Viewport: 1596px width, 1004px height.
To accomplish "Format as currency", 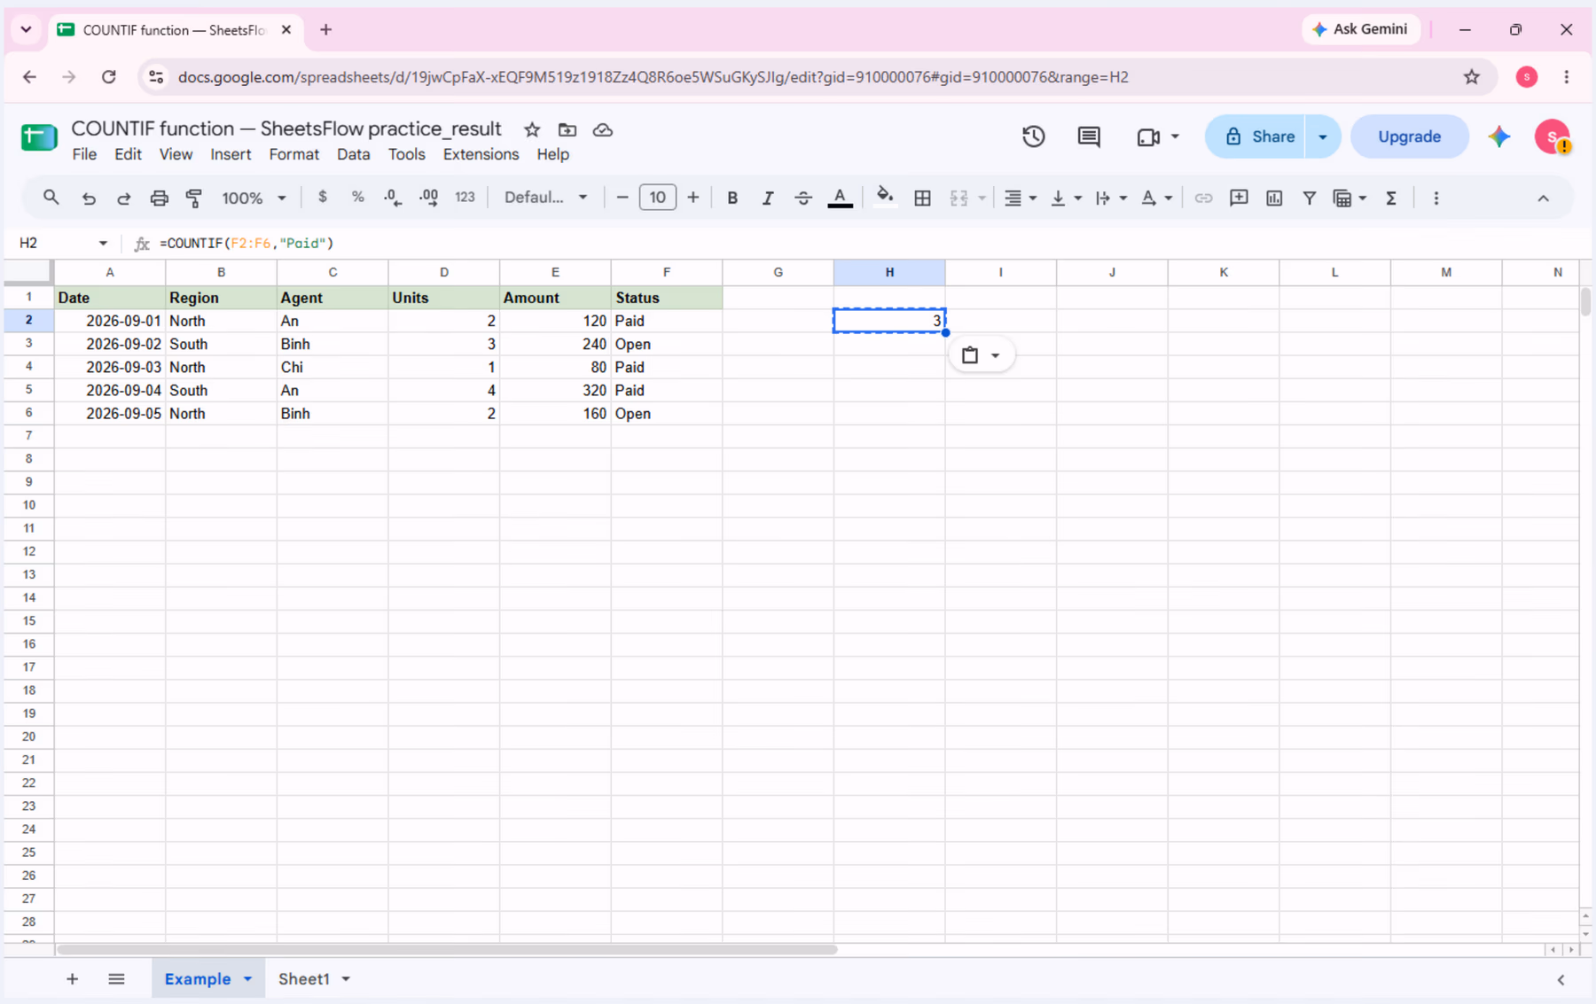I will (x=322, y=198).
